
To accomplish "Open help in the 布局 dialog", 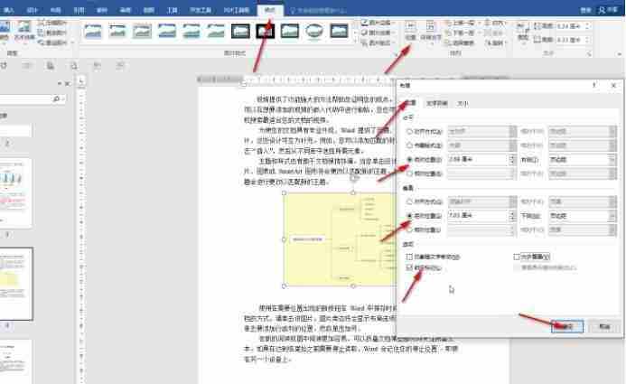I will pos(594,86).
